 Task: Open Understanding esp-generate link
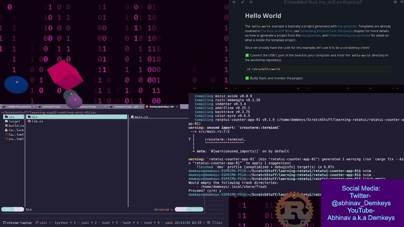coord(349,35)
